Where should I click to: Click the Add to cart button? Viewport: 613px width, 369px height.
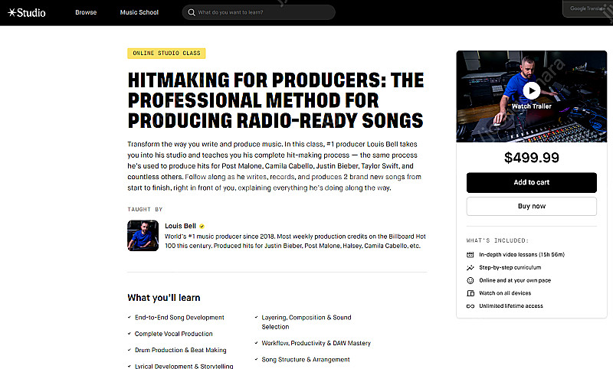point(531,182)
